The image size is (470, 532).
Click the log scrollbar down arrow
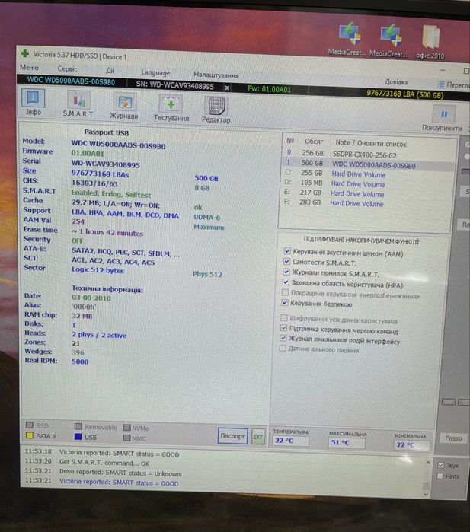click(426, 494)
